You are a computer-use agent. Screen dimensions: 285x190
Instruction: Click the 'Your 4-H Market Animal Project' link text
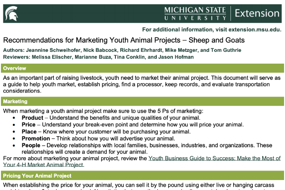point(43,165)
